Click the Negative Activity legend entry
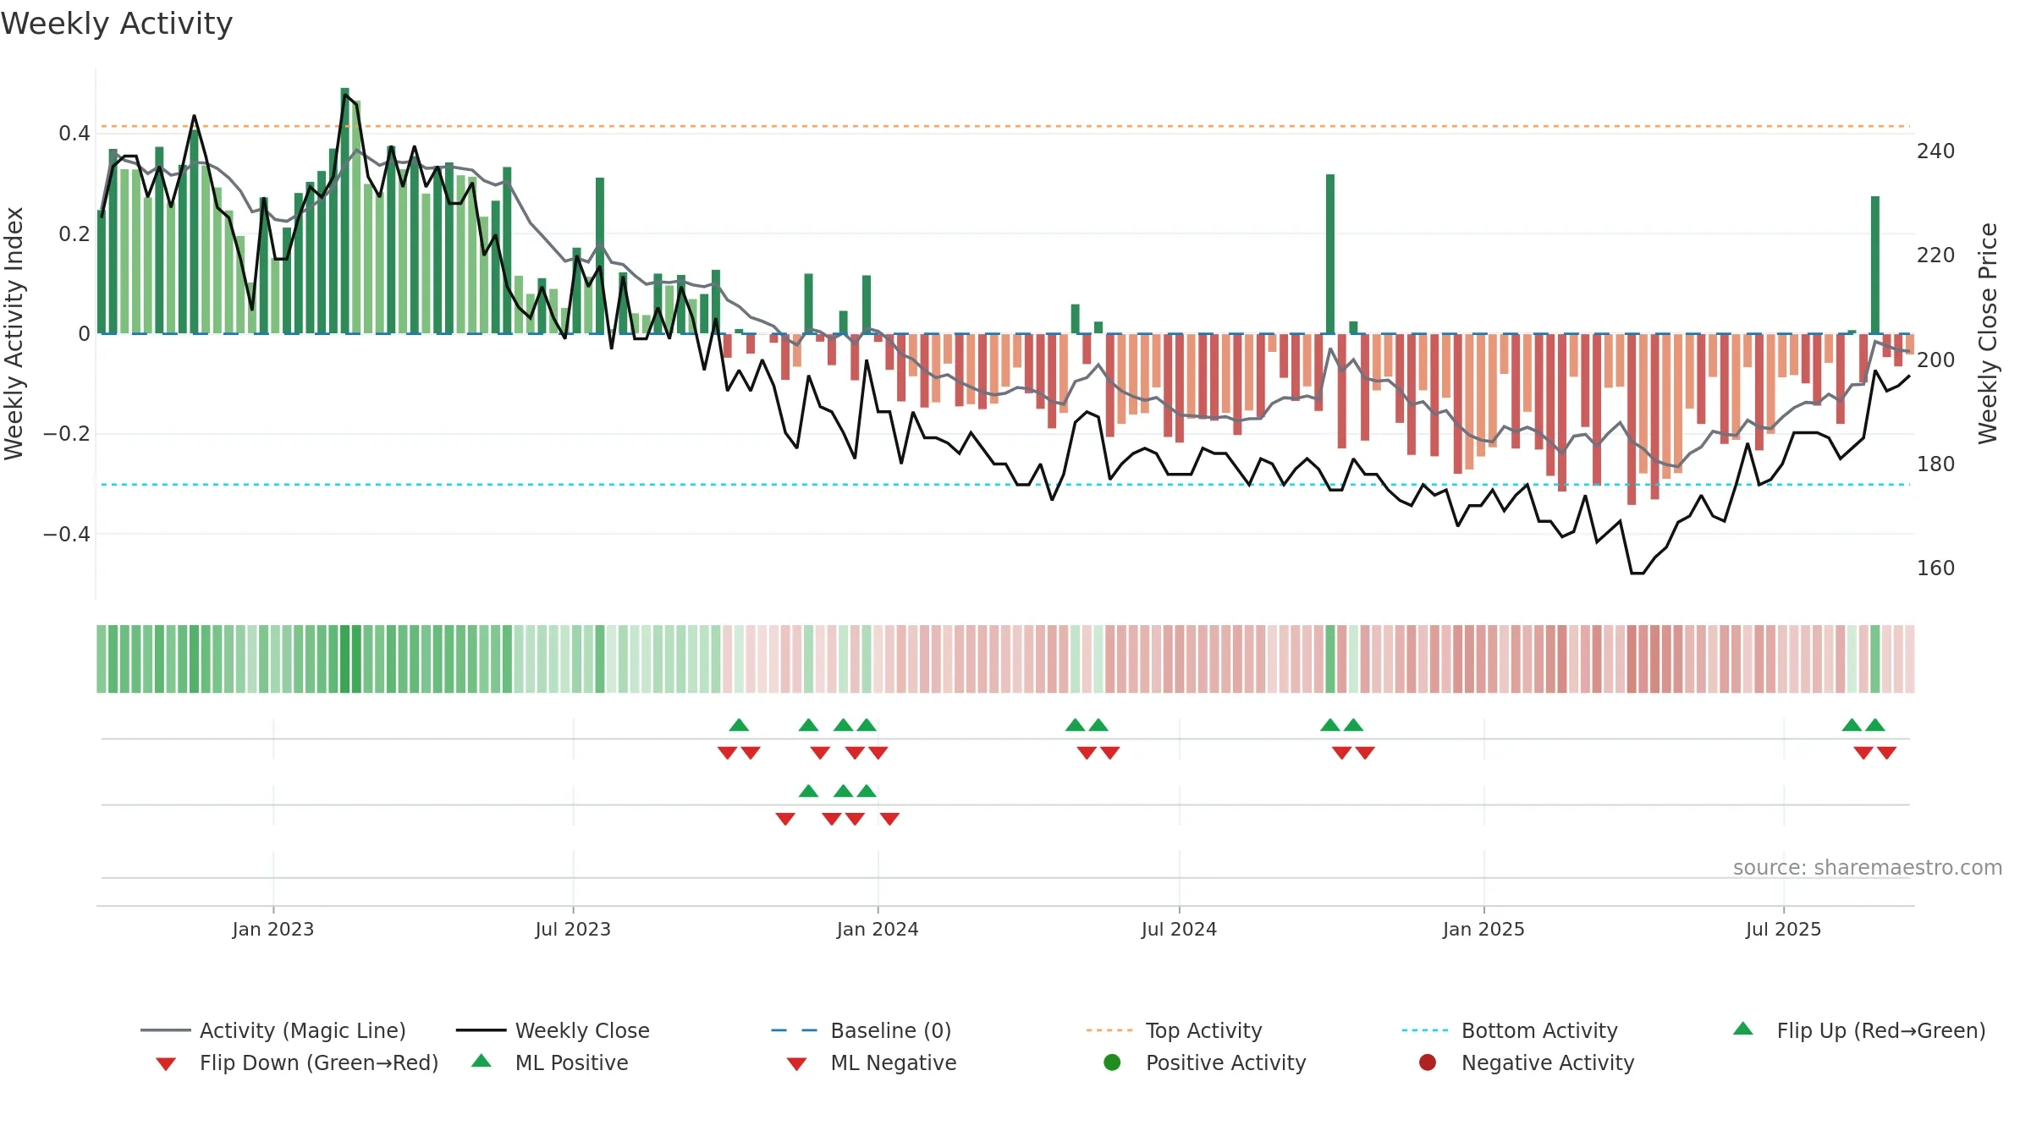This screenshot has width=2031, height=1142. [x=1527, y=1062]
